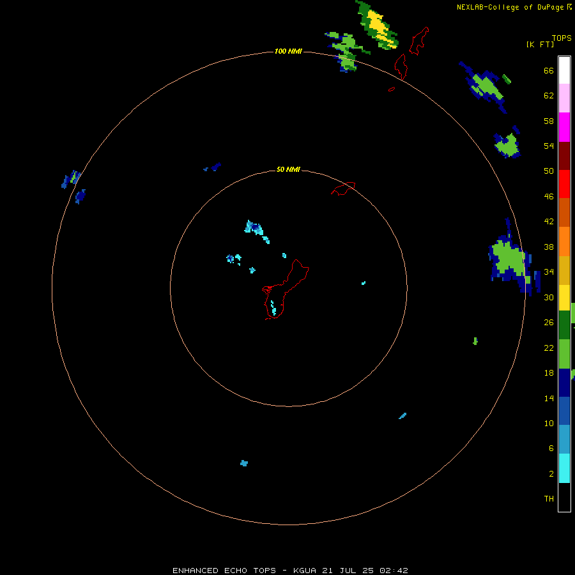The height and width of the screenshot is (575, 575).
Task: Click the cyan echo inside southern Guam
Action: 273,308
